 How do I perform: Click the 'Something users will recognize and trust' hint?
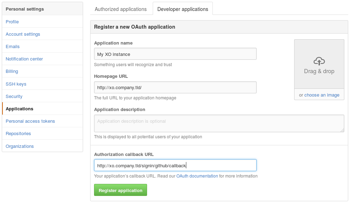point(133,64)
